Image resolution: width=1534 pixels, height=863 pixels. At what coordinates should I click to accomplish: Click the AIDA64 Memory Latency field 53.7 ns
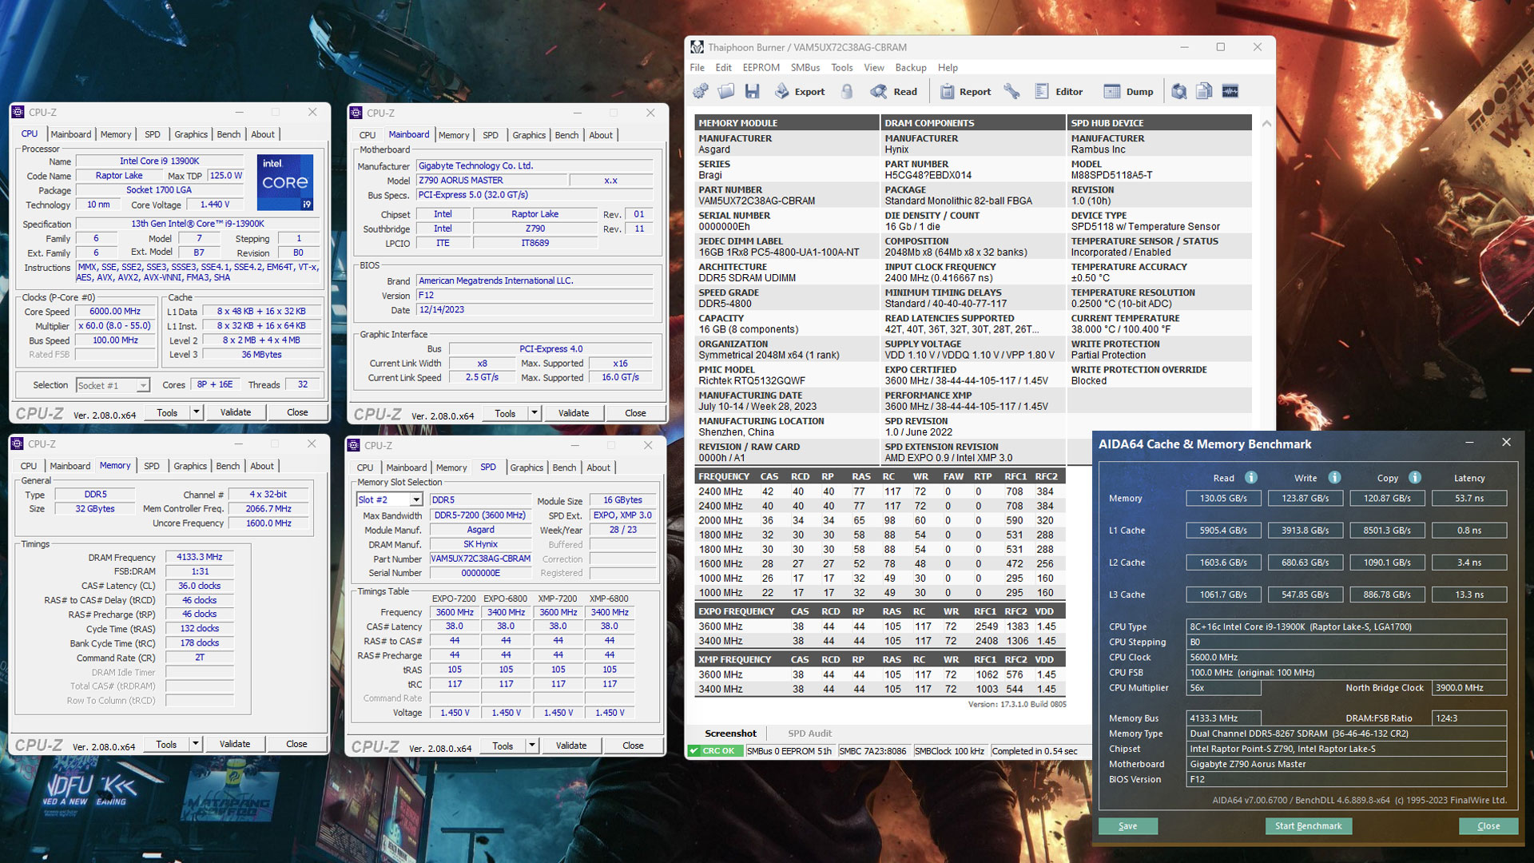(x=1469, y=498)
